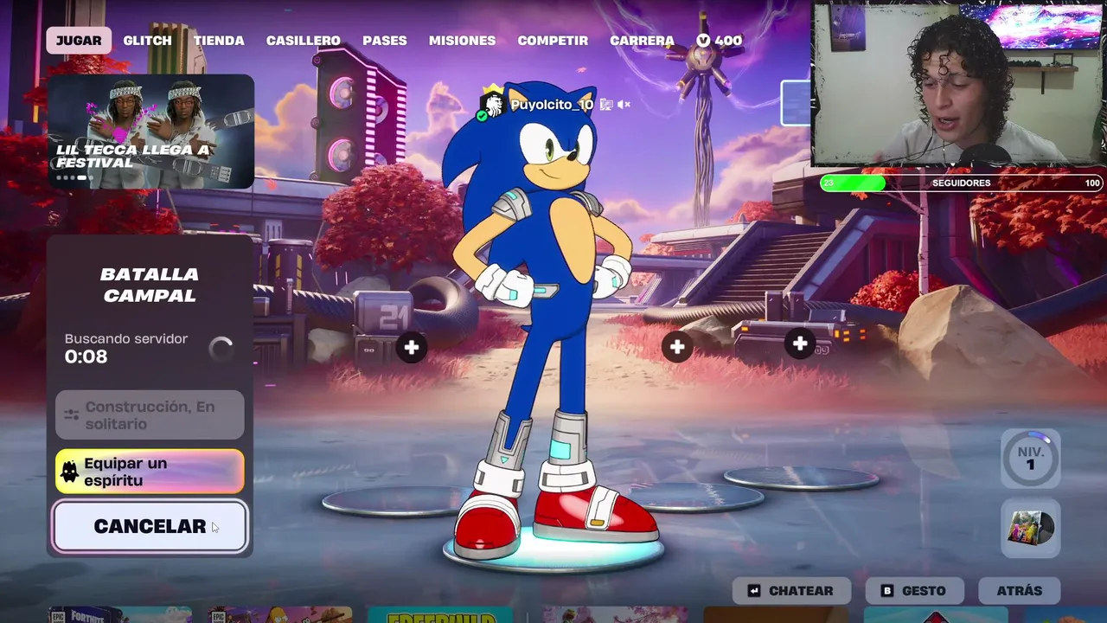The width and height of the screenshot is (1107, 623).
Task: Click the spirit icon on Equipar un espíritu
Action: click(x=70, y=472)
